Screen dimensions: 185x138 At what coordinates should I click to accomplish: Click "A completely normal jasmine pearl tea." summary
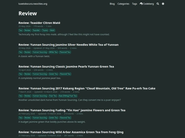point(39,78)
